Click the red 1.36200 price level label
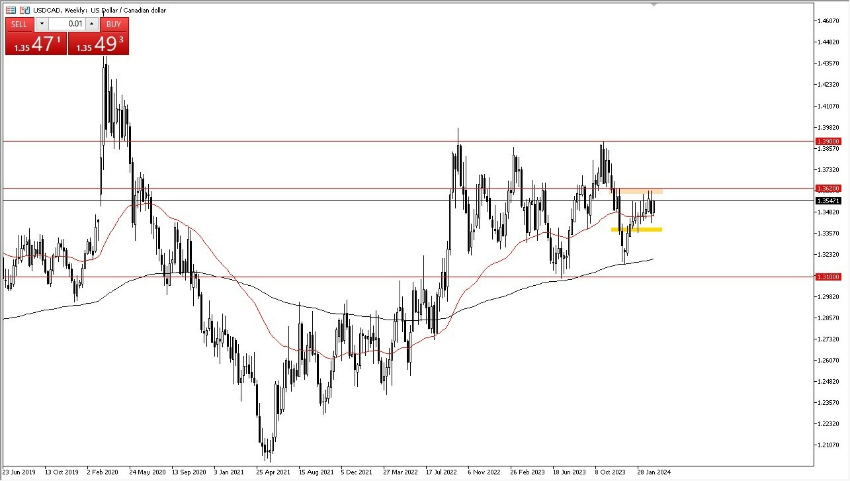Screen dimensions: 850x481 (829, 189)
